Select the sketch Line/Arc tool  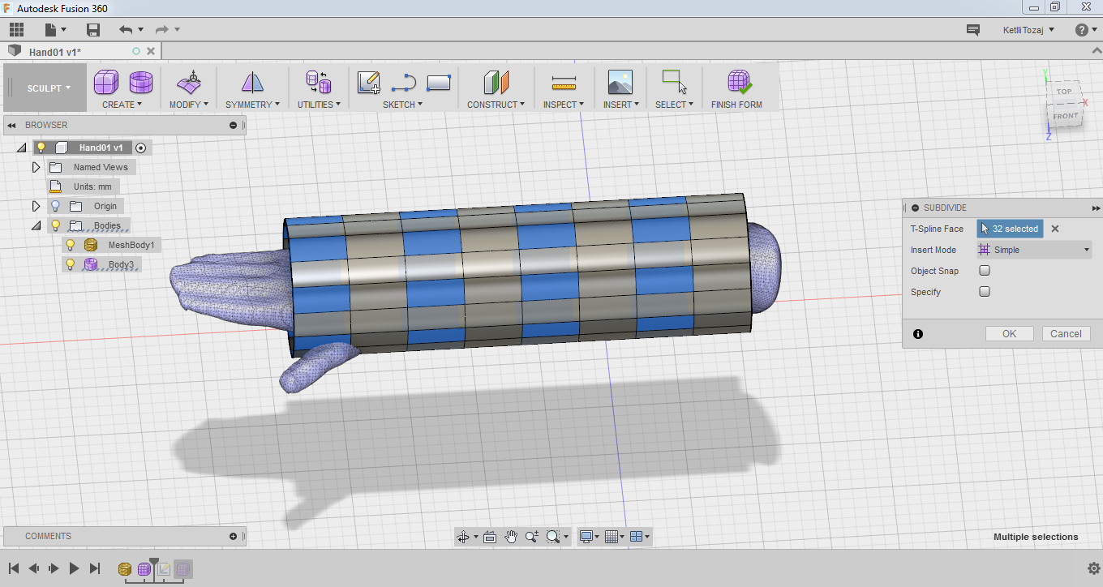tap(403, 82)
